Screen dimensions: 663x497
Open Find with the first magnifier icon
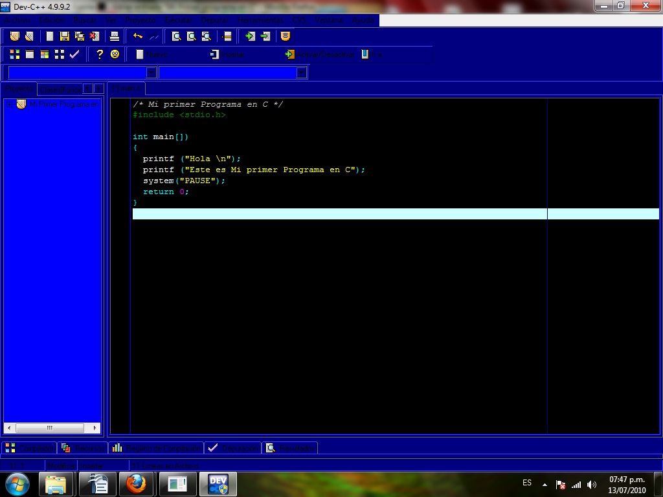point(176,36)
